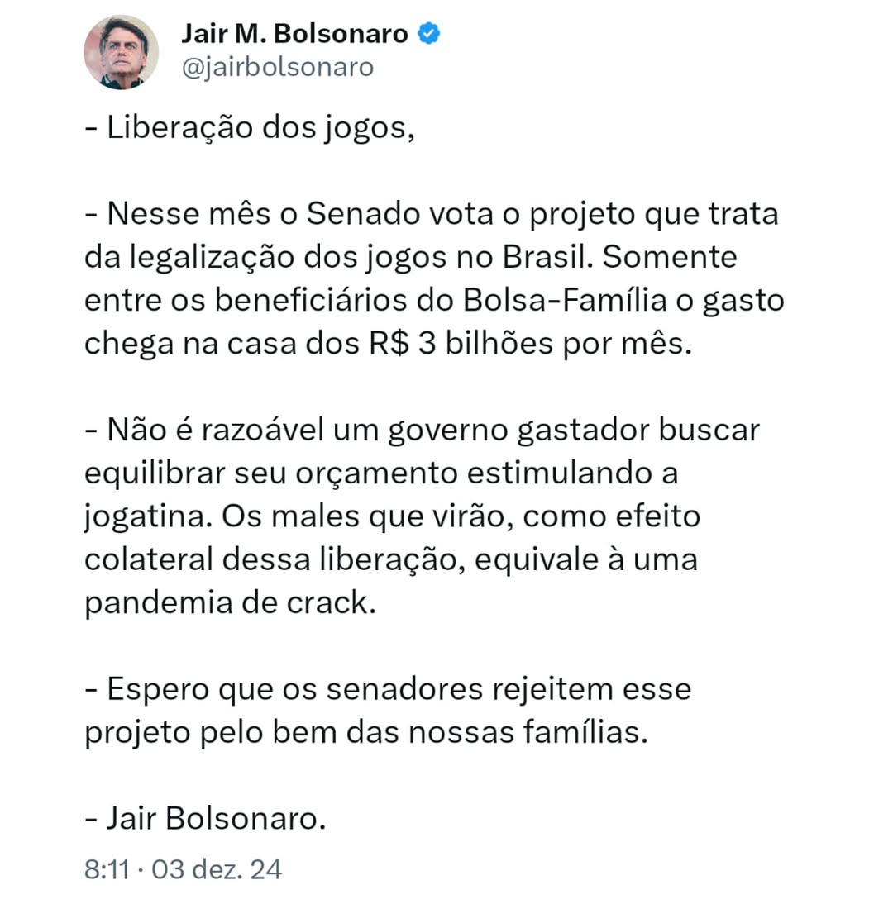Open the display name Jair M. Bolsonaro

[x=294, y=34]
